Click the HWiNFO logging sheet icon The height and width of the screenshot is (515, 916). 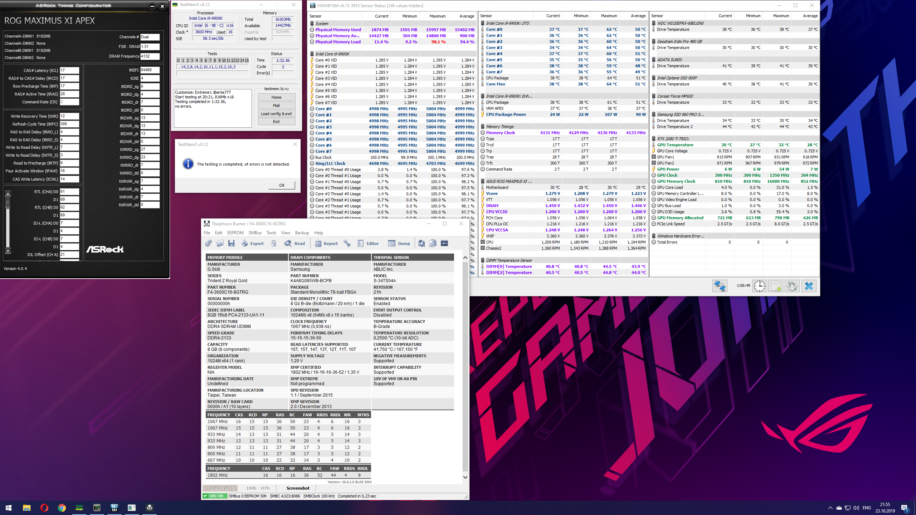776,286
